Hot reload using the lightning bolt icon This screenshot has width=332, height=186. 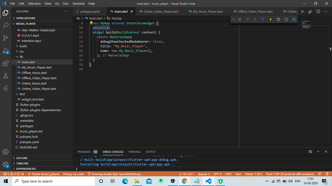[270, 19]
